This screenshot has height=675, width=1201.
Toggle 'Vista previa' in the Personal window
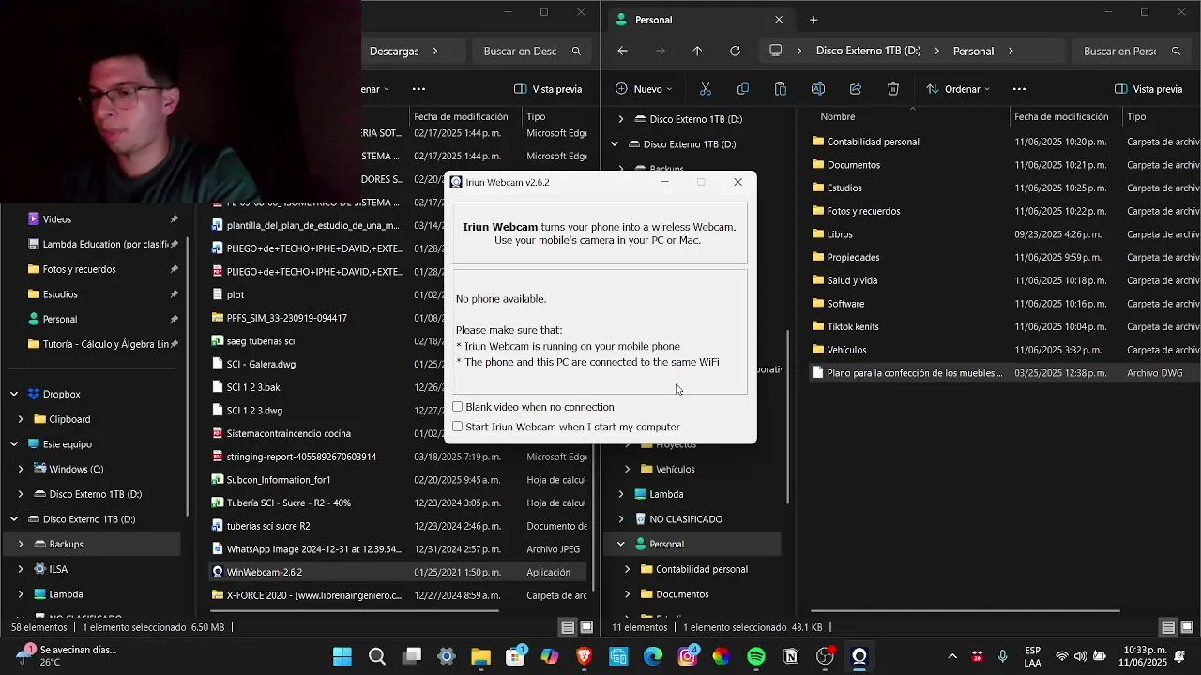pyautogui.click(x=1148, y=89)
